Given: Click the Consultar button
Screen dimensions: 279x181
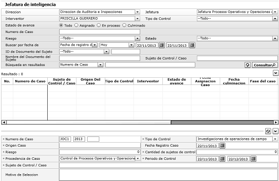Looking at the screenshot, I should click(x=265, y=65).
